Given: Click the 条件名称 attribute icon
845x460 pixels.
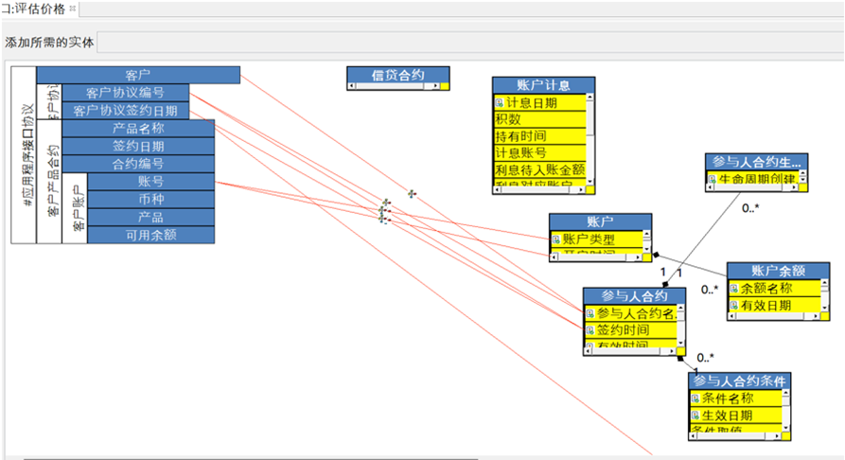Looking at the screenshot, I should pyautogui.click(x=695, y=398).
